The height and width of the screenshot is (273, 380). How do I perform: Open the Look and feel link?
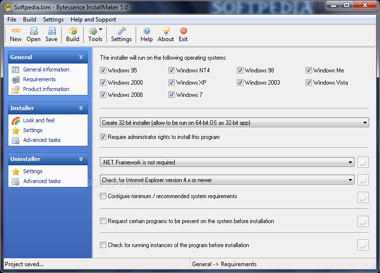39,120
